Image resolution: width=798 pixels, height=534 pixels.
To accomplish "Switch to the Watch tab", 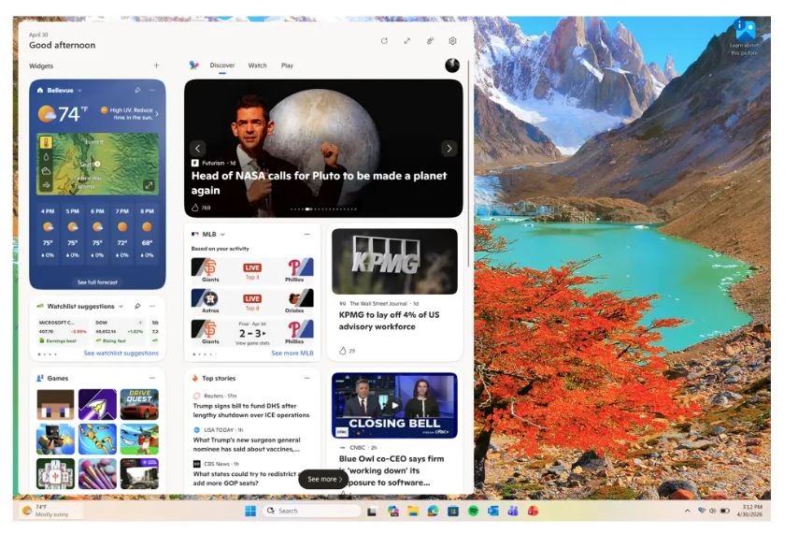I will click(x=257, y=65).
